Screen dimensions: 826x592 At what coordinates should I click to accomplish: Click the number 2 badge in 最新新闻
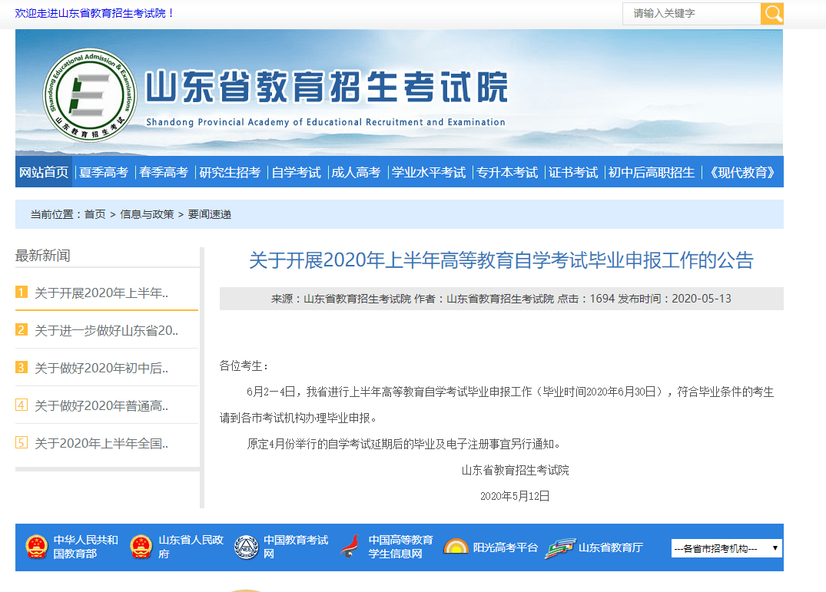coord(22,330)
